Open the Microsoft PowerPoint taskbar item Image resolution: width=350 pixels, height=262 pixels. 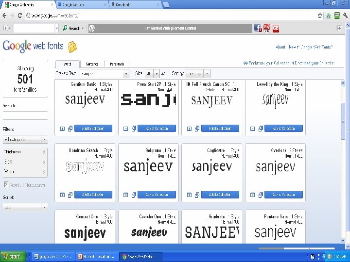pyautogui.click(x=97, y=257)
